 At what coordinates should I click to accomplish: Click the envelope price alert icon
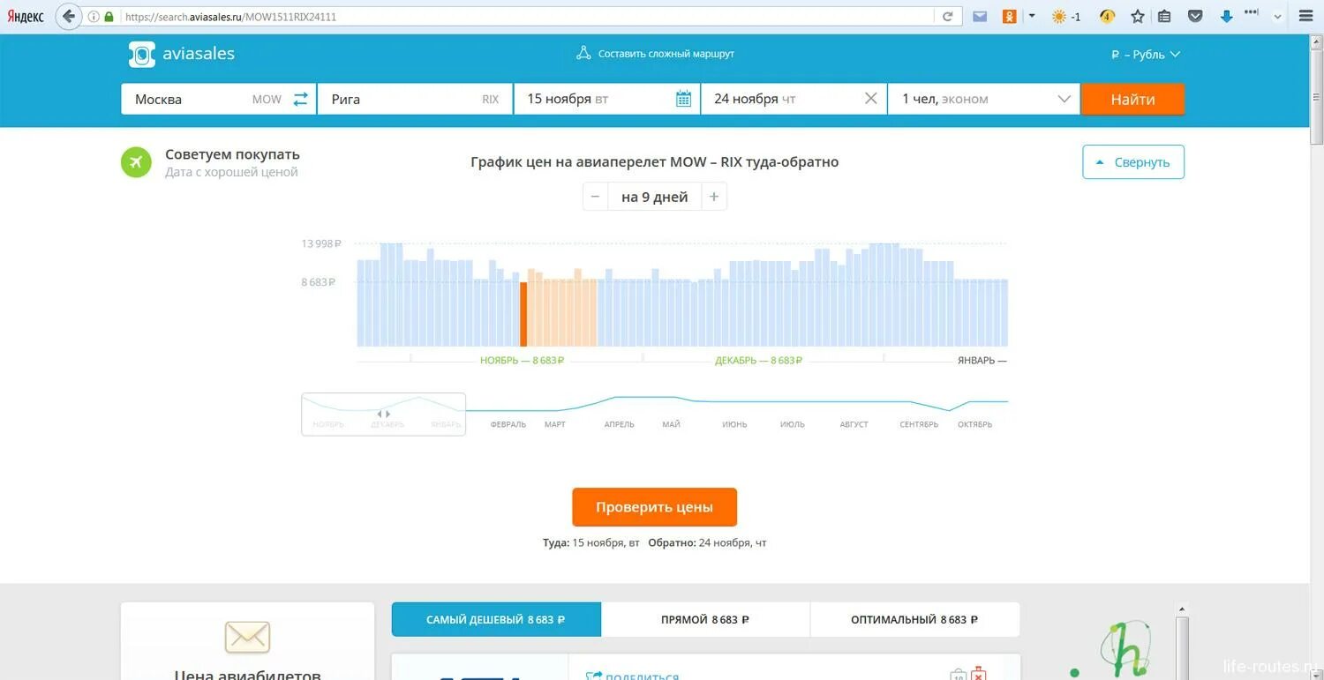pos(247,637)
